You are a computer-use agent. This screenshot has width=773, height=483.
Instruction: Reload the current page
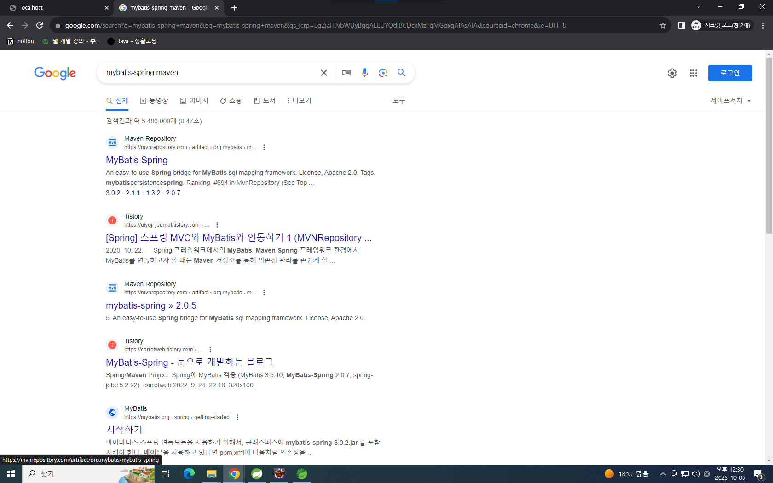tap(40, 25)
